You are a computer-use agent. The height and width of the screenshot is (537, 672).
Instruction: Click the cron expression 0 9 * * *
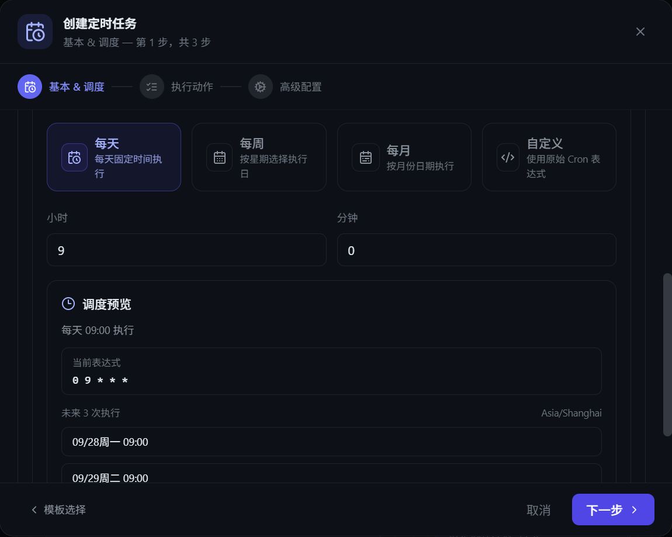(x=101, y=380)
